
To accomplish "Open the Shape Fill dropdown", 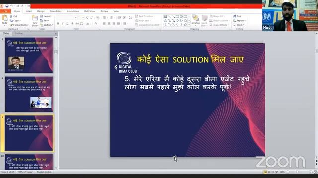I will point(217,16).
